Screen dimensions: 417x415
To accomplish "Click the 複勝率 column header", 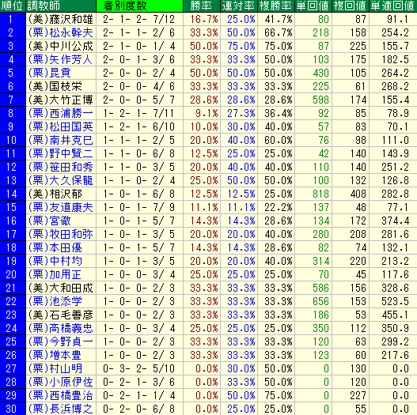I will pos(276,6).
